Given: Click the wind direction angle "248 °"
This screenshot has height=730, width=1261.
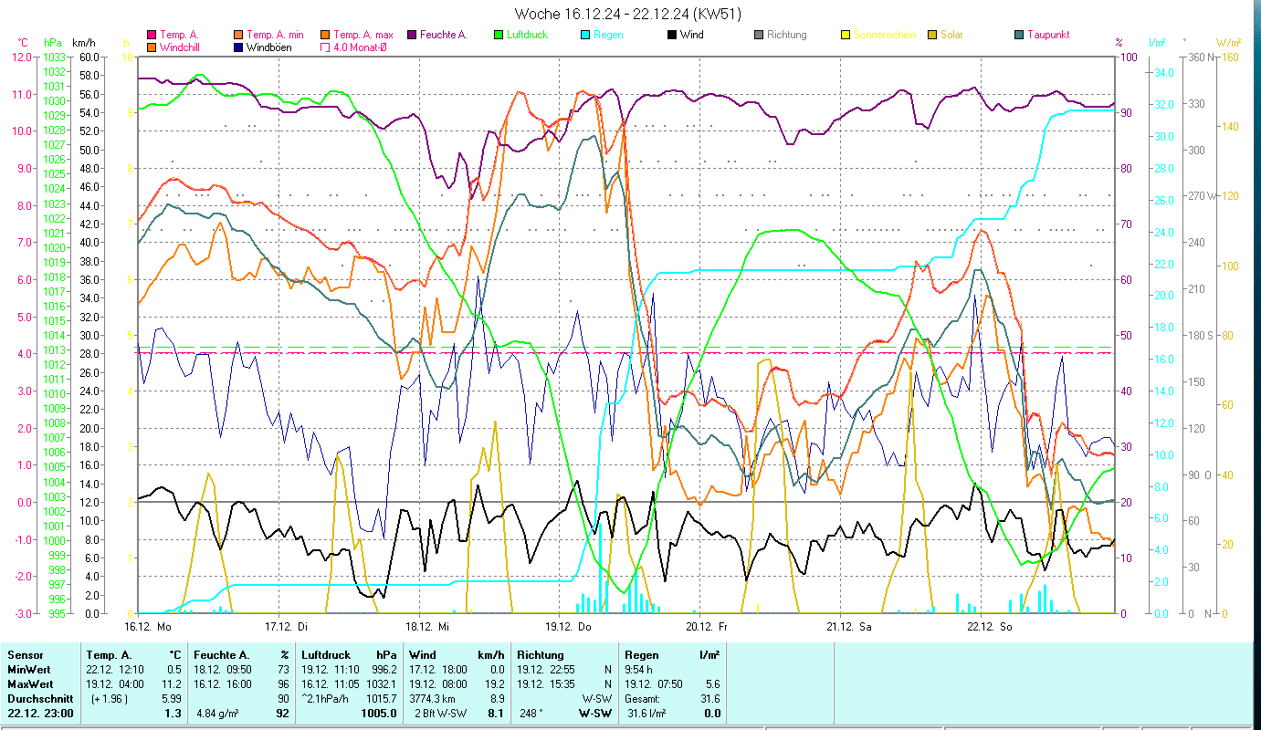Looking at the screenshot, I should (x=531, y=714).
